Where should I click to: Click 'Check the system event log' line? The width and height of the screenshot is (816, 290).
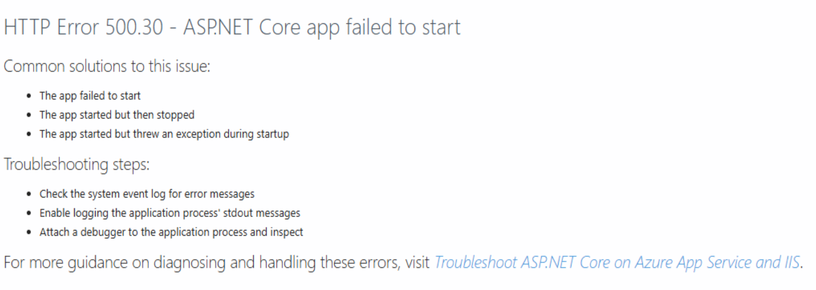147,194
